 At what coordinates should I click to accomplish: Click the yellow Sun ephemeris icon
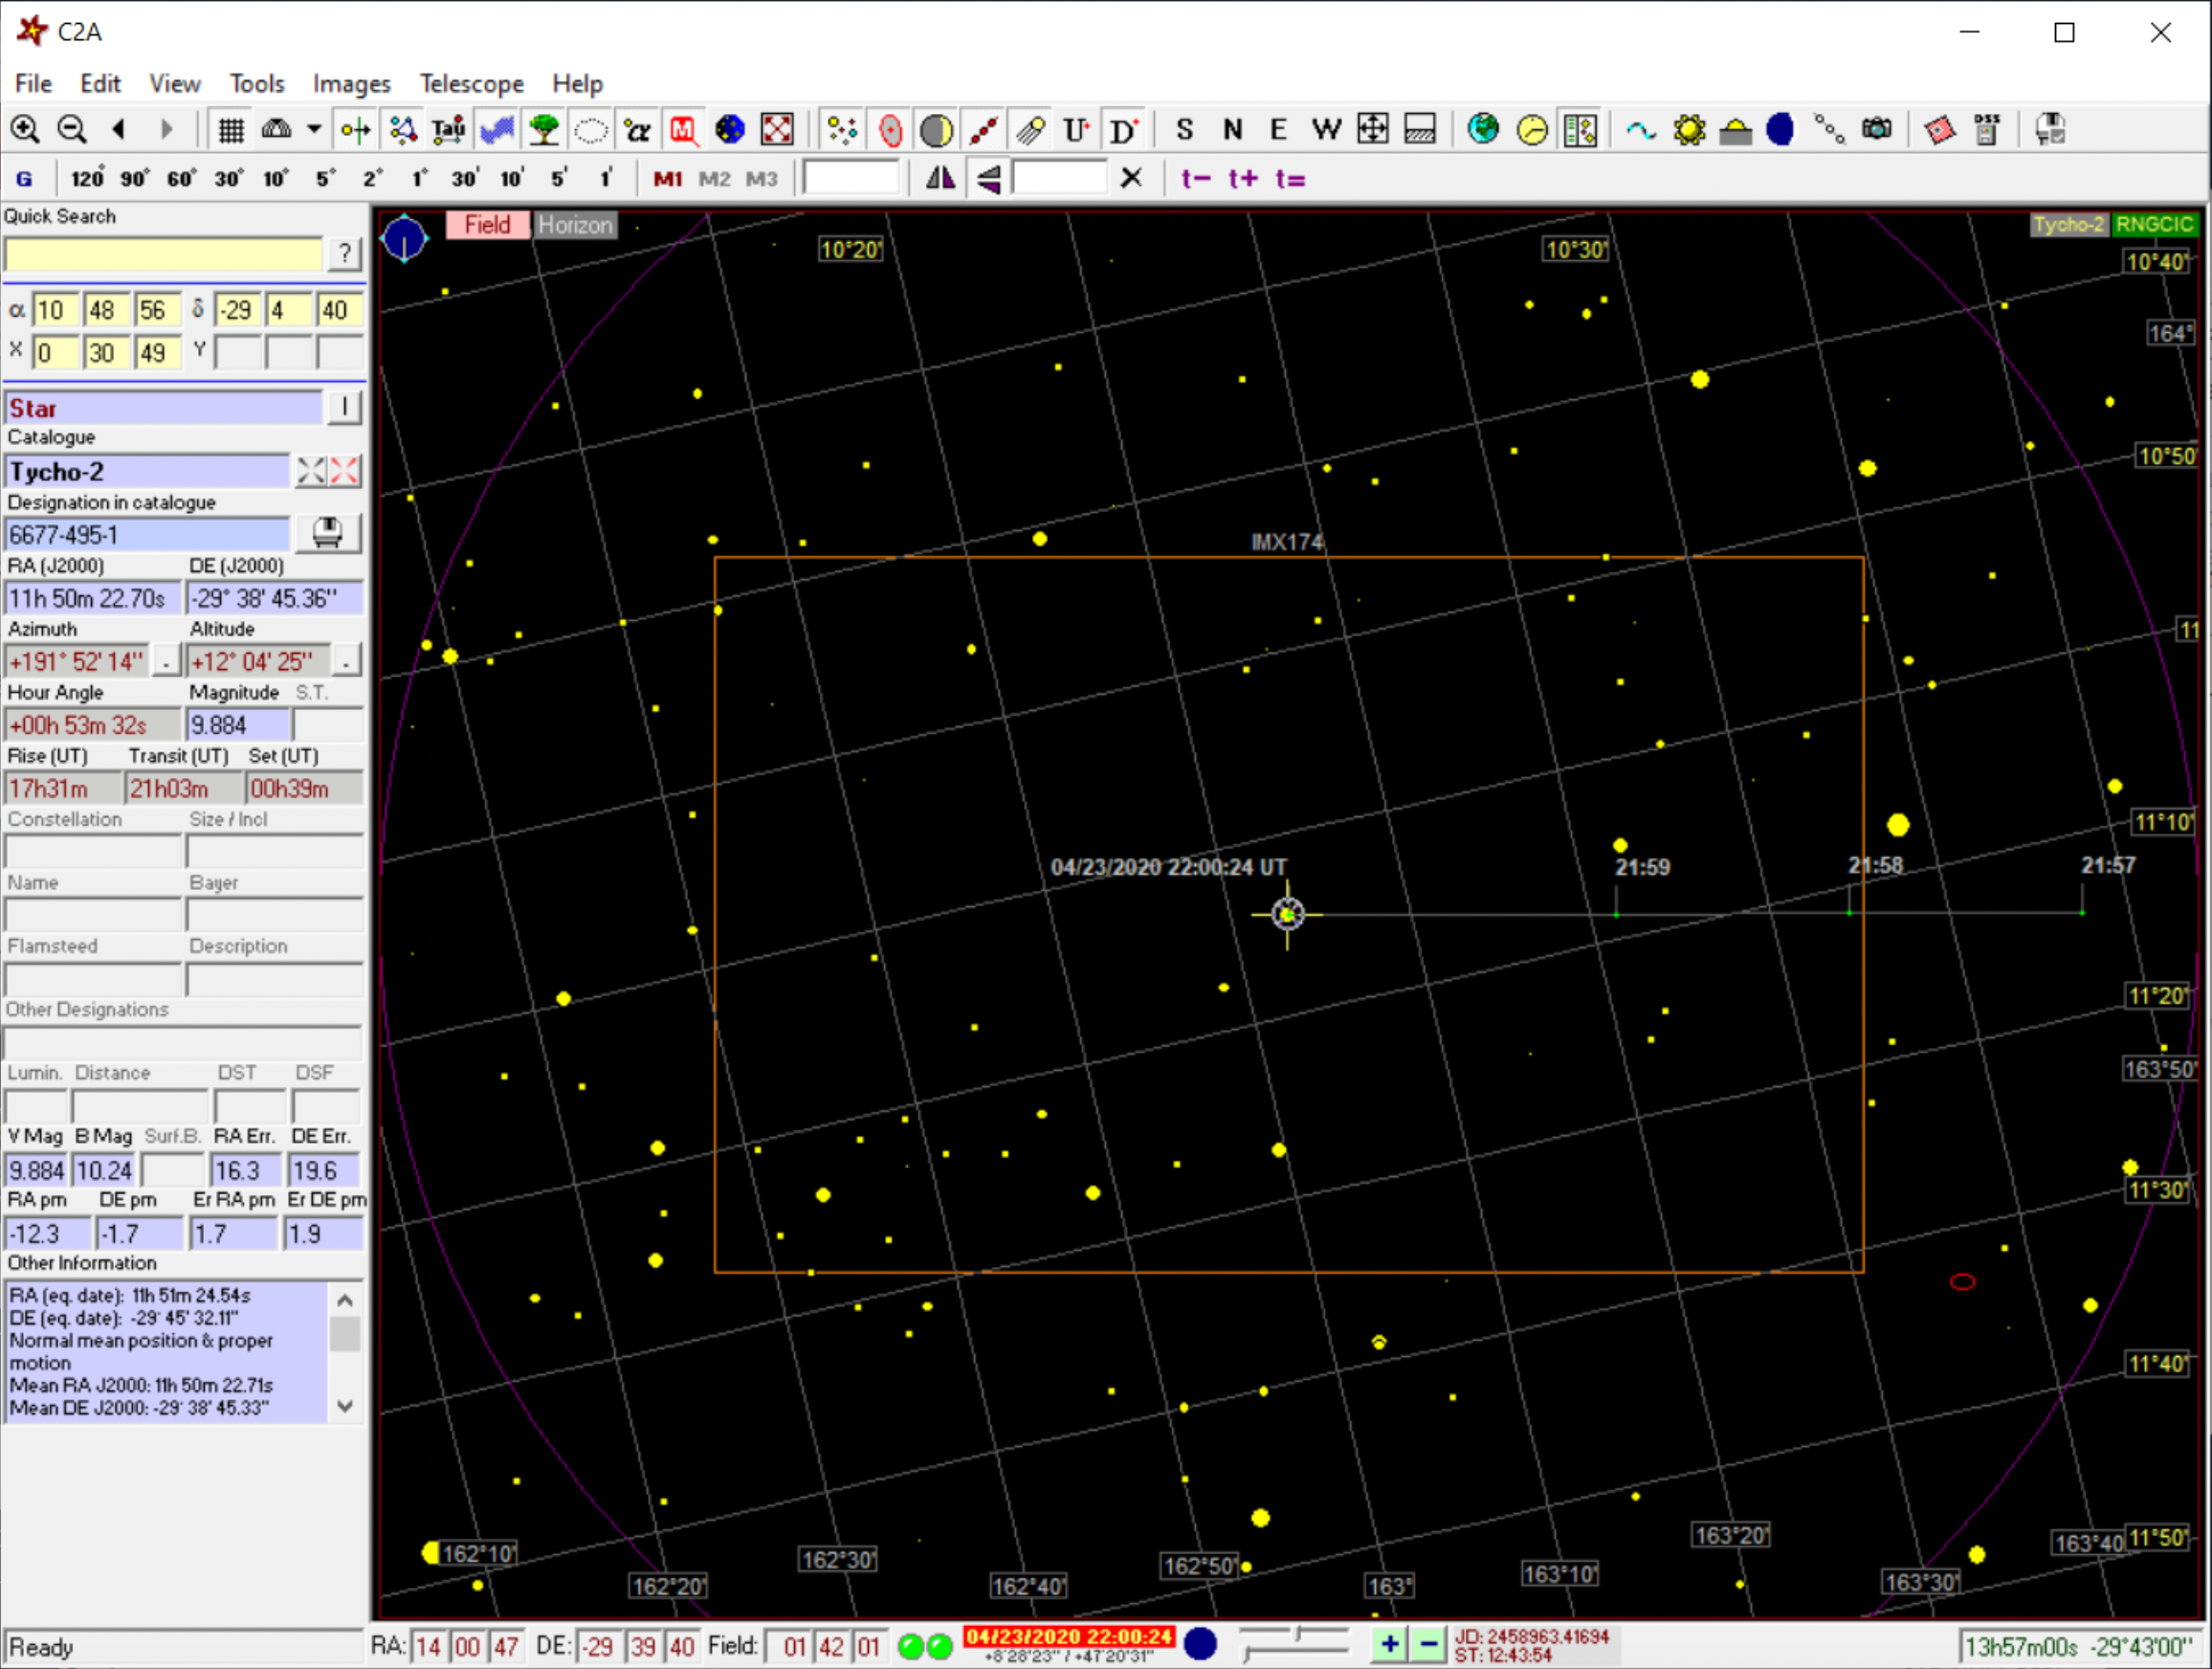1689,129
